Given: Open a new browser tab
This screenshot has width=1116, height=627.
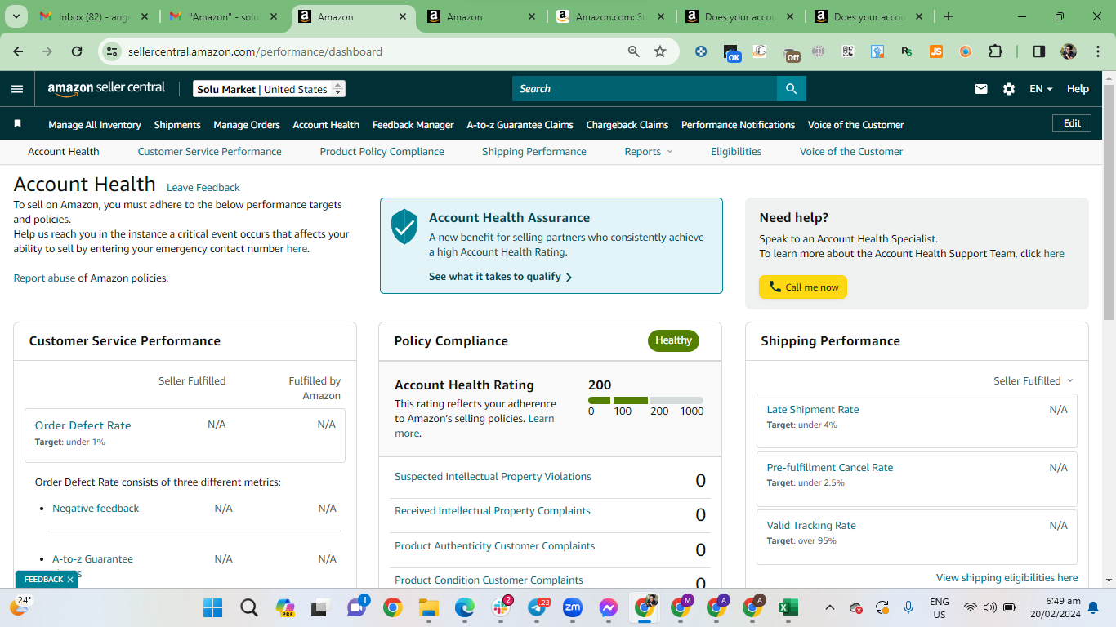Looking at the screenshot, I should (948, 16).
